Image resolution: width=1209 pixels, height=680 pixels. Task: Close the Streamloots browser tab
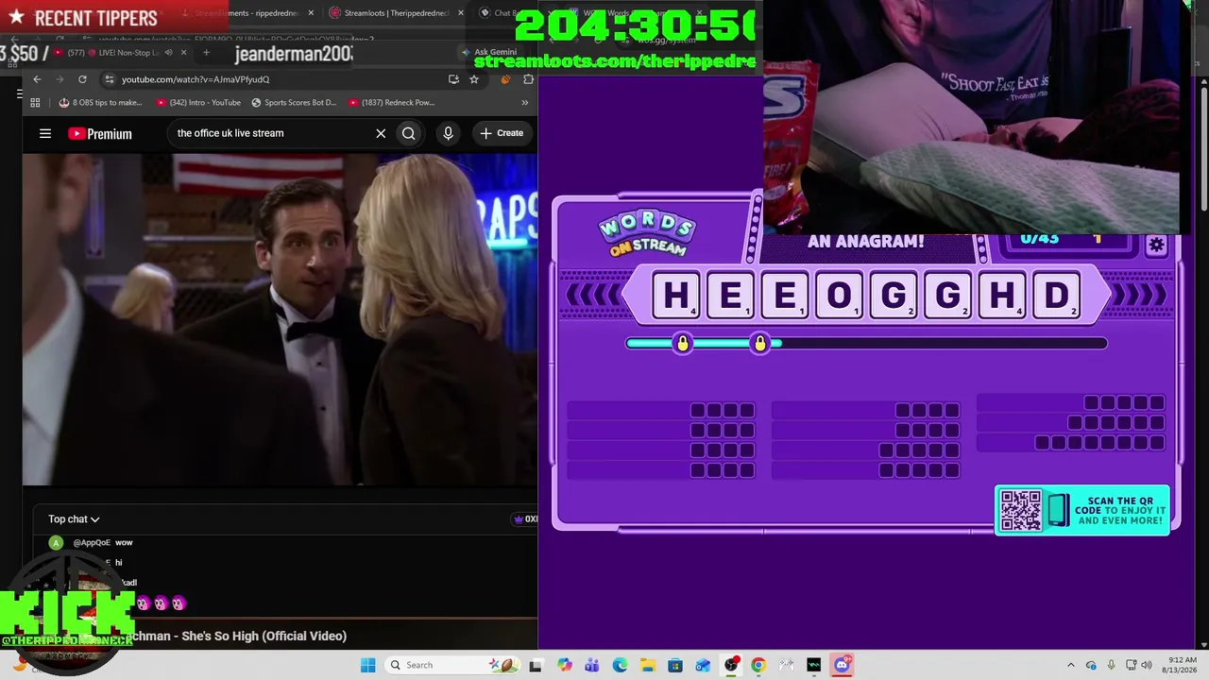click(x=461, y=13)
